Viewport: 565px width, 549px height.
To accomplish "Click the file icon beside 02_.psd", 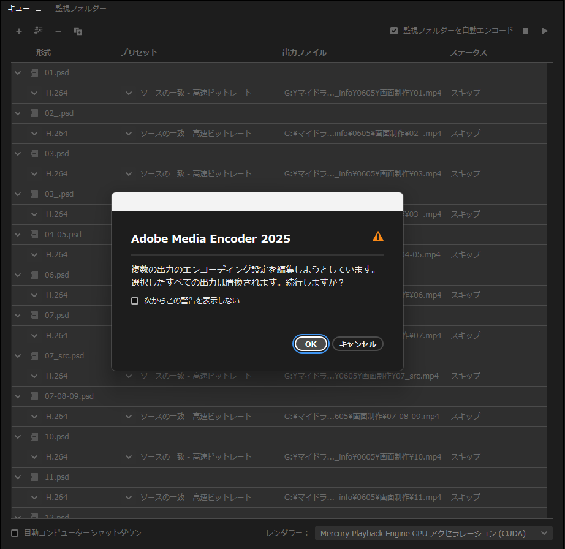I will [34, 113].
